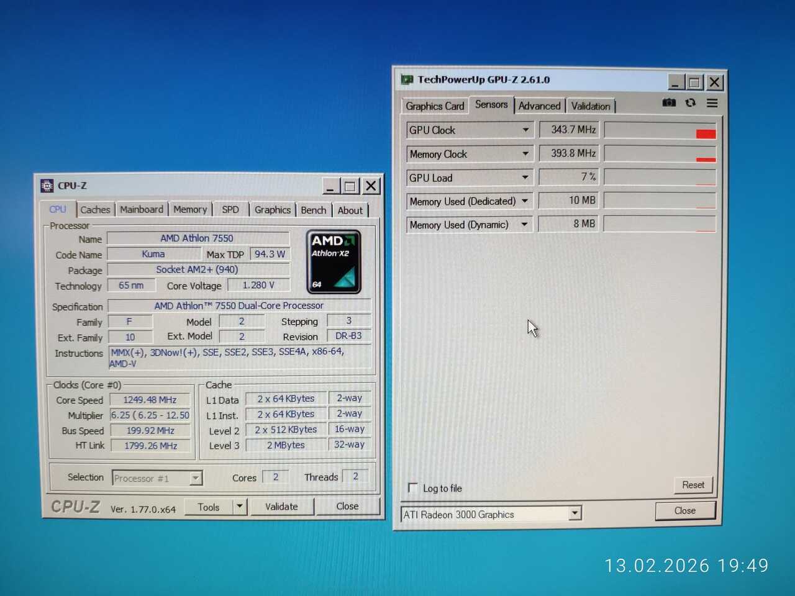Enable the Log to file checkbox
Image resolution: width=795 pixels, height=596 pixels.
tap(413, 488)
